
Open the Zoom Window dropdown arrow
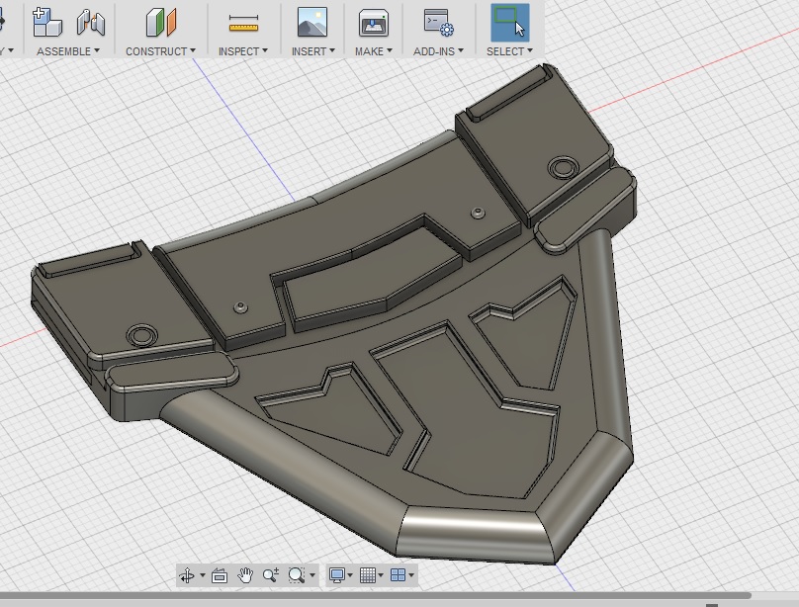(311, 576)
